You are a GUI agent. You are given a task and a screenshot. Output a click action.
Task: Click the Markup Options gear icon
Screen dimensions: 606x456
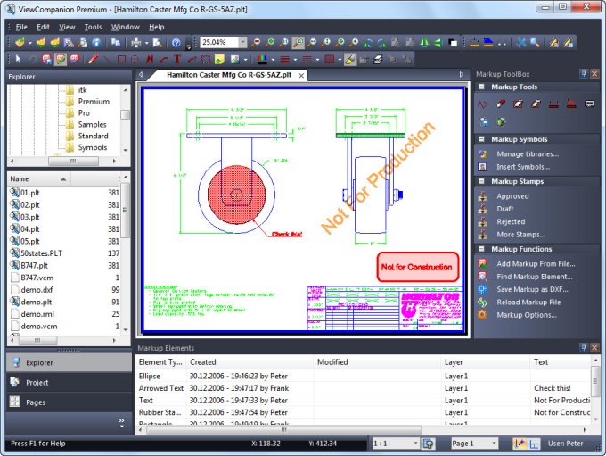click(x=483, y=315)
